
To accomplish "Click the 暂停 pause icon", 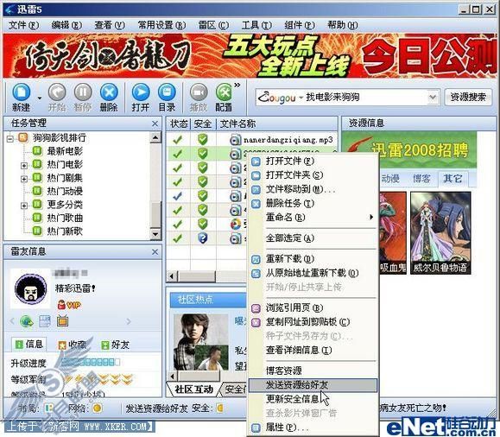I will [x=83, y=92].
